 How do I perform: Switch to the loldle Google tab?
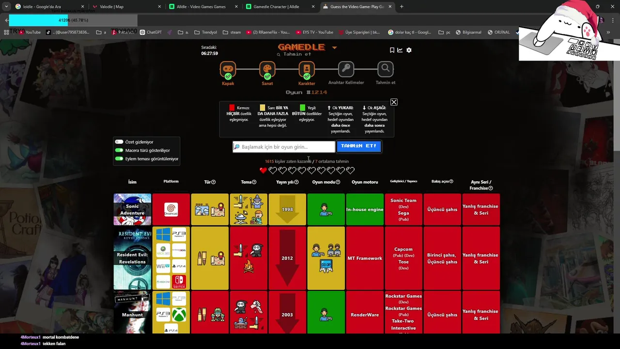point(48,7)
